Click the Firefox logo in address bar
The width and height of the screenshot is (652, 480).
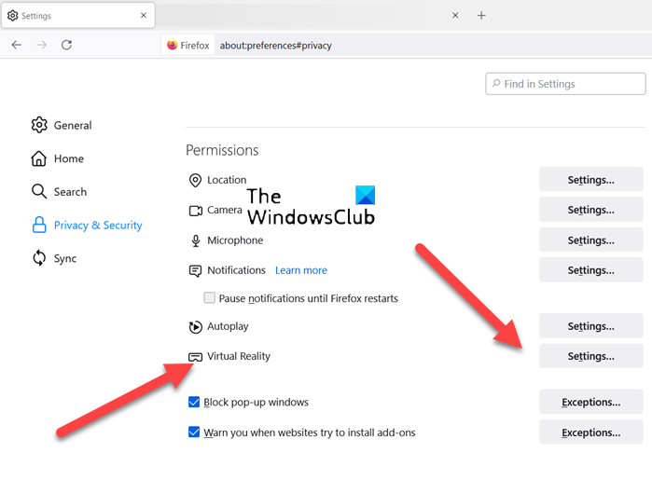(x=172, y=45)
